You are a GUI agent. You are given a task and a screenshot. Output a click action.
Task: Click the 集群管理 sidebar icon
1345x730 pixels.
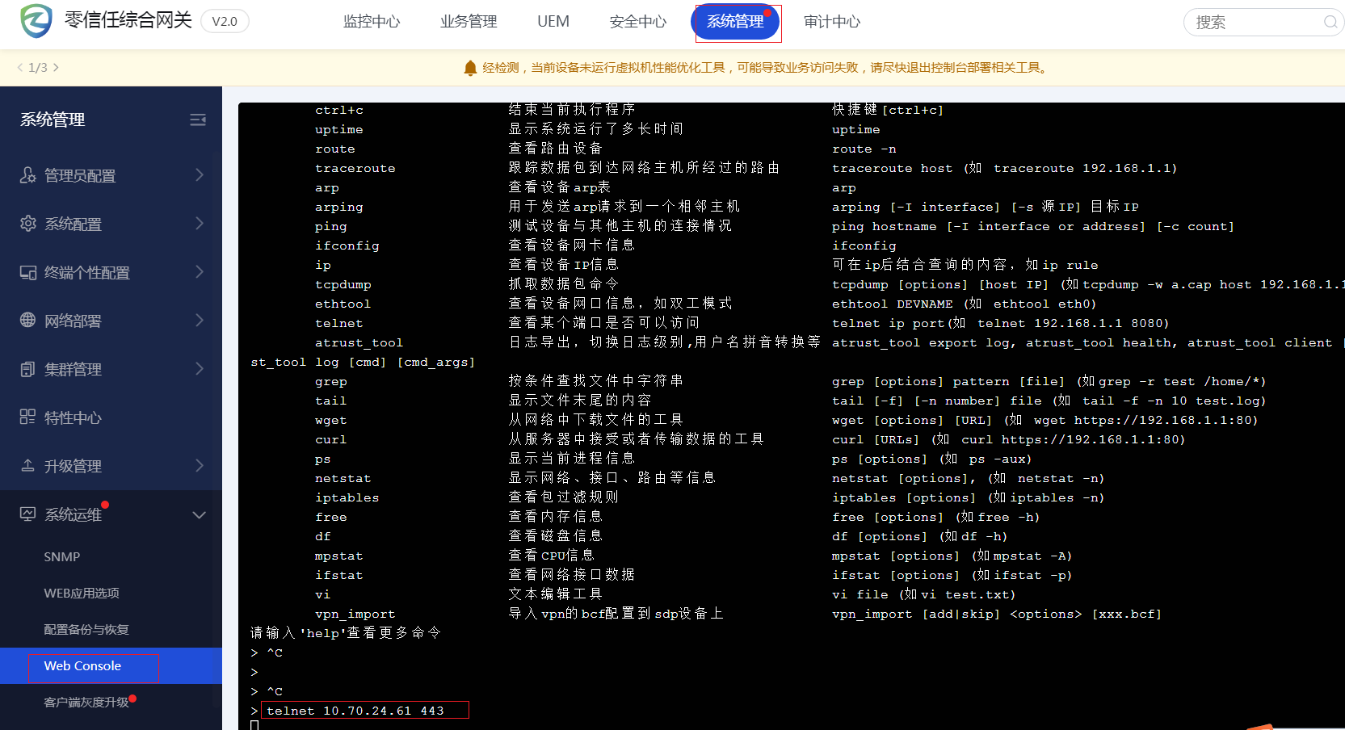(27, 369)
